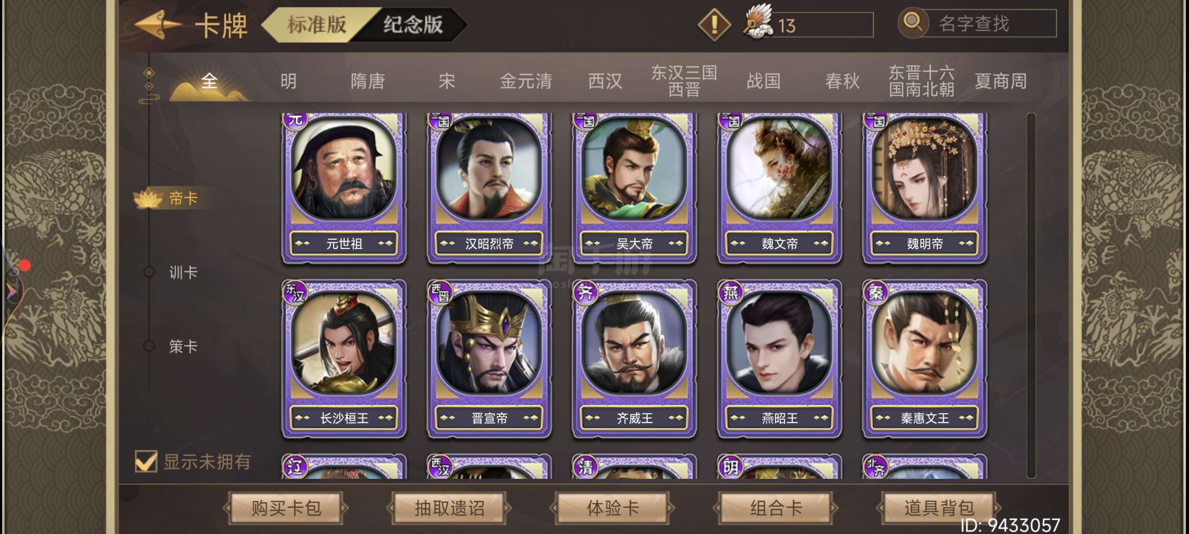Click the 名字查找 search field
This screenshot has width=1189, height=534.
987,24
